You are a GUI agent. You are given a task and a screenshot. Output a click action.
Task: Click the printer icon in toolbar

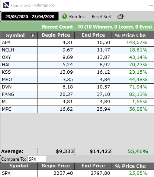[121, 16]
